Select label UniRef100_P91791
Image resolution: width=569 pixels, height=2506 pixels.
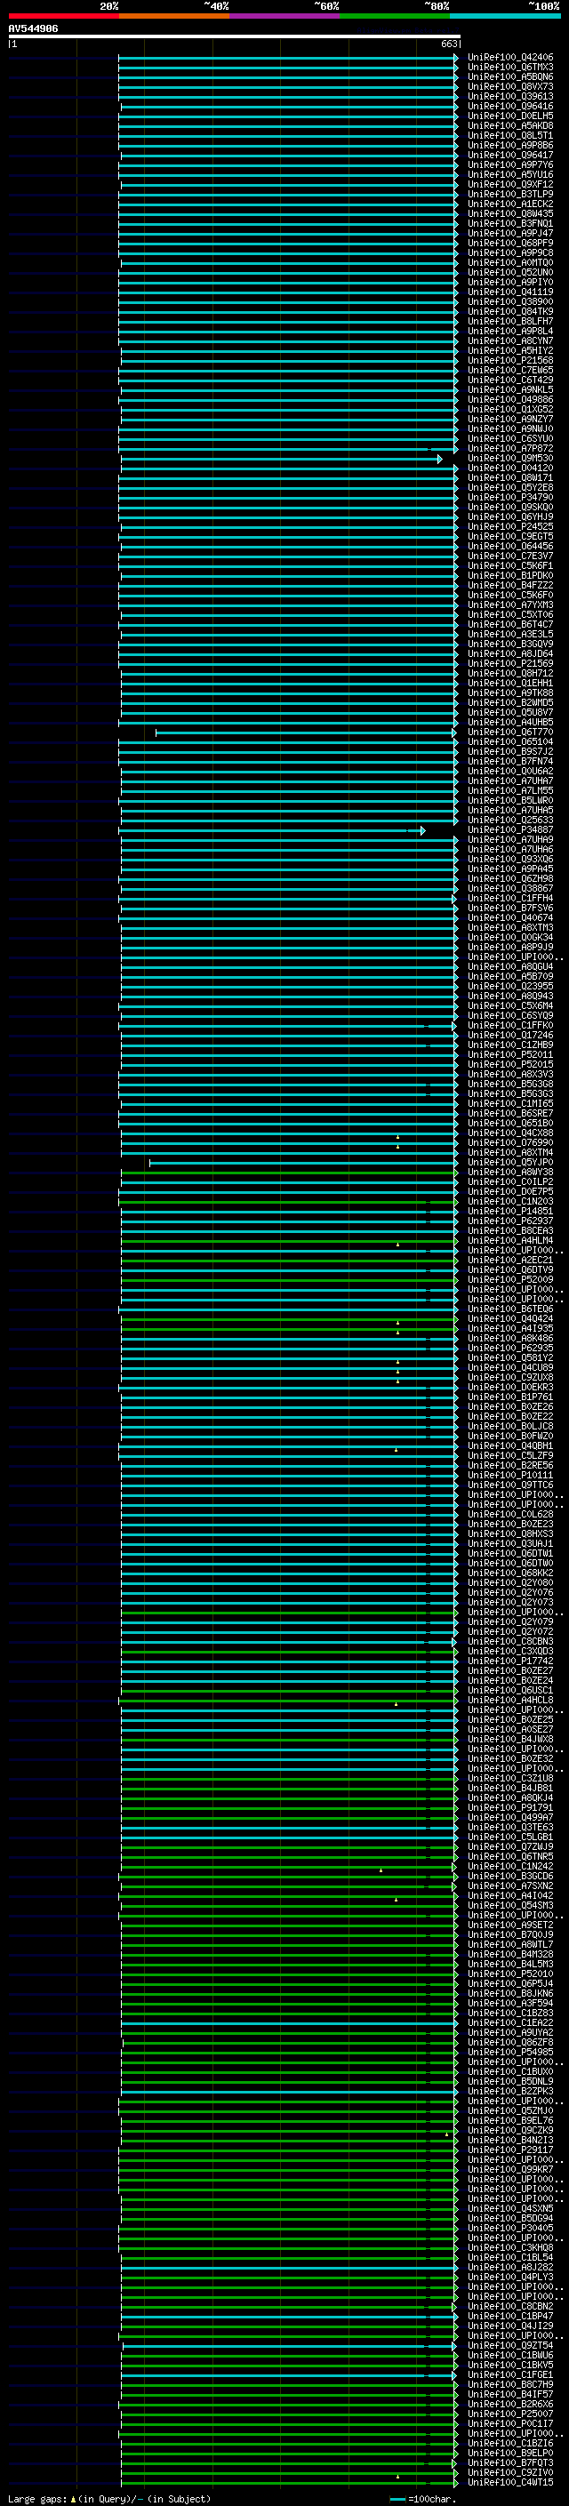[509, 1807]
